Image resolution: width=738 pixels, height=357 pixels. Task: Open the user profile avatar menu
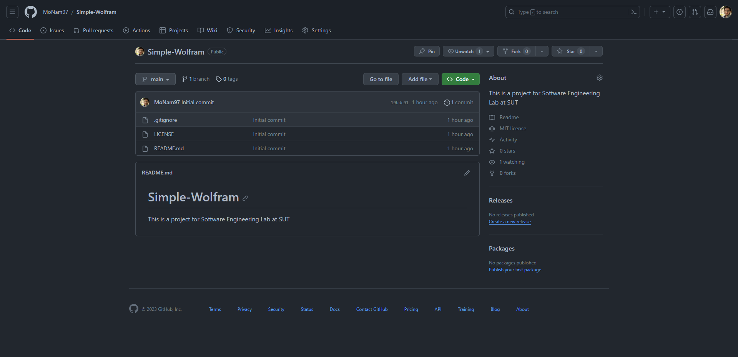coord(726,12)
